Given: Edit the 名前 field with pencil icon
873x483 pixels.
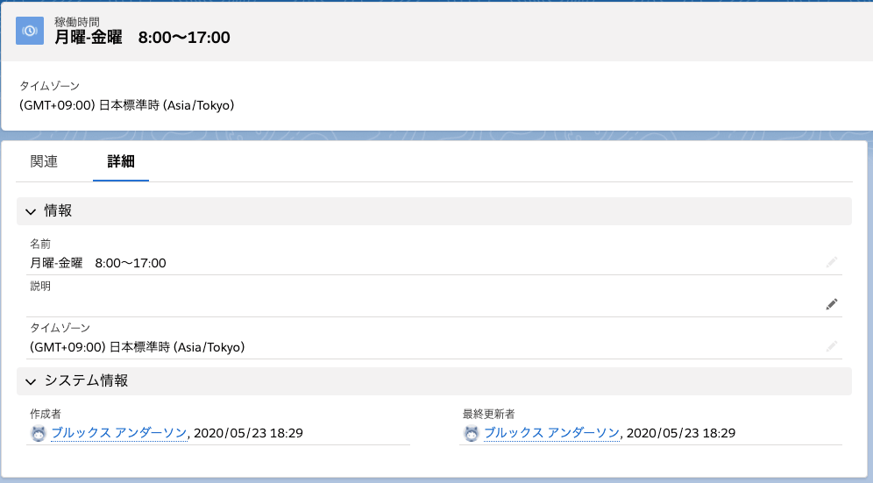Looking at the screenshot, I should (831, 262).
